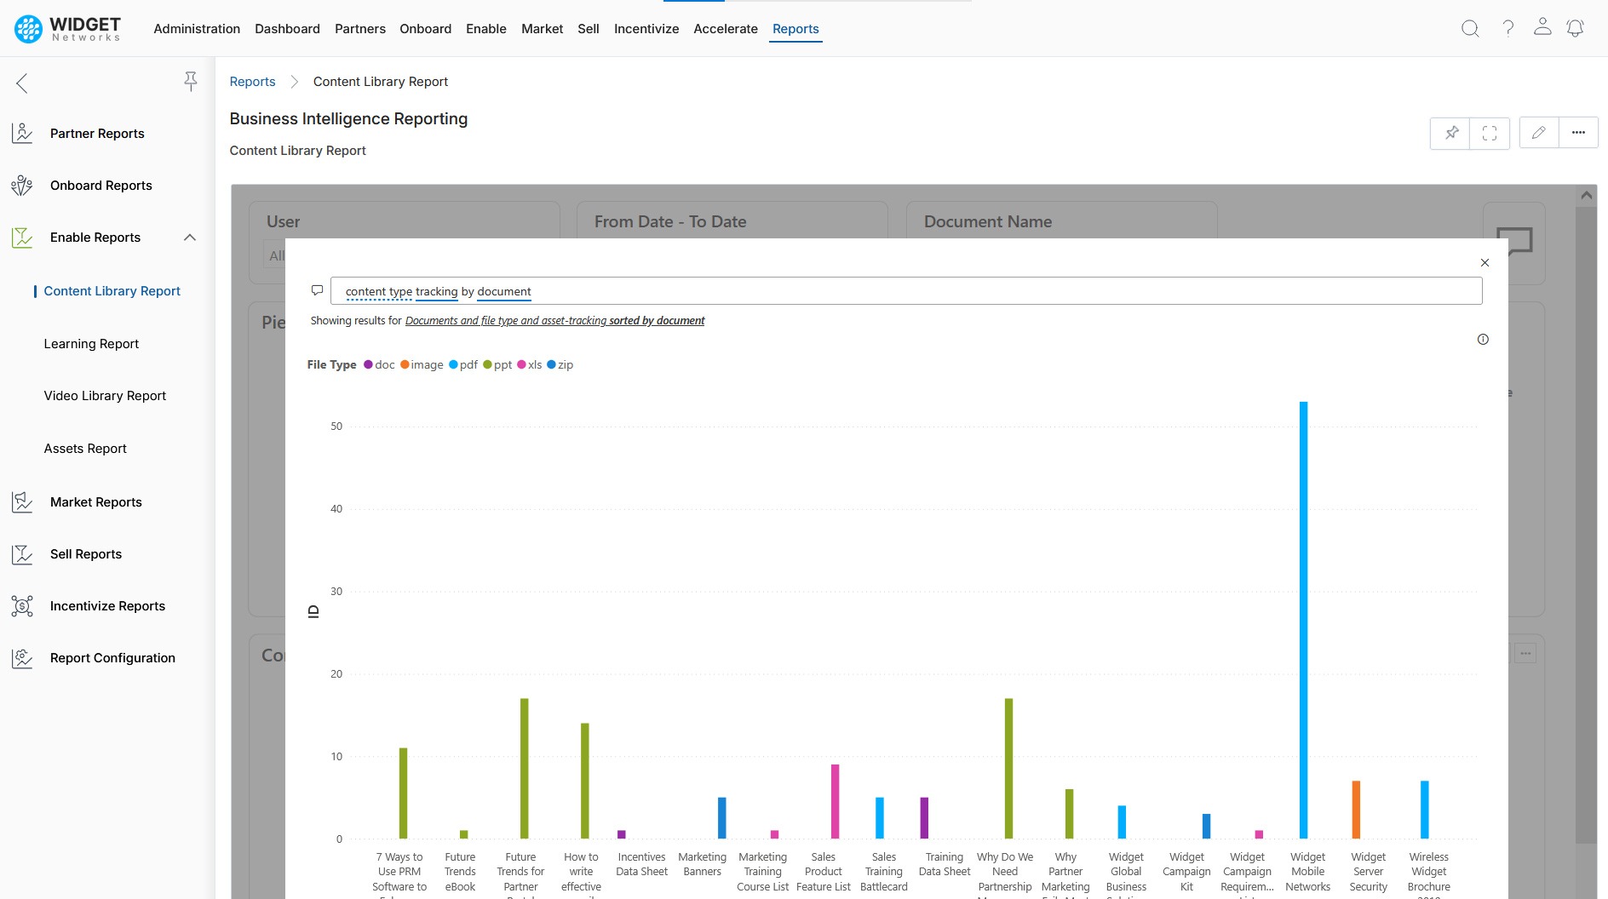Click the Enable Reports icon
This screenshot has height=899, width=1608.
(x=22, y=238)
